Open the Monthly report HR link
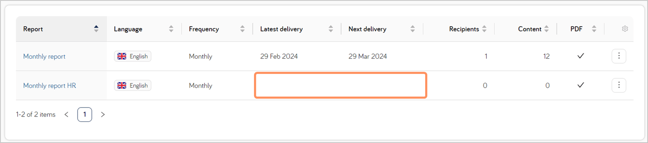648x143 pixels. (x=50, y=85)
